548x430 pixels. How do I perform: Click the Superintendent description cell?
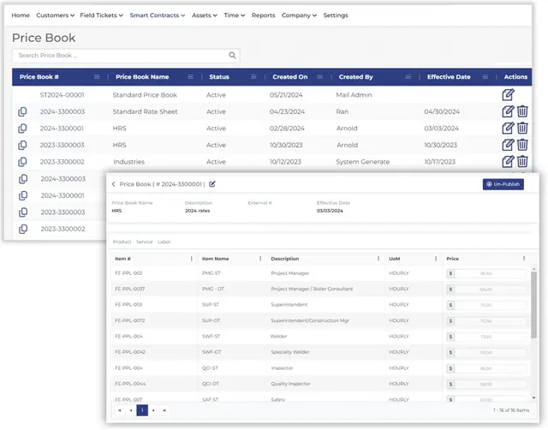pos(289,304)
